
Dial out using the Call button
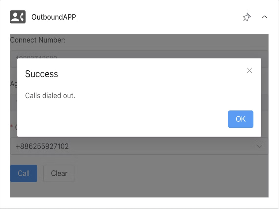click(x=23, y=173)
